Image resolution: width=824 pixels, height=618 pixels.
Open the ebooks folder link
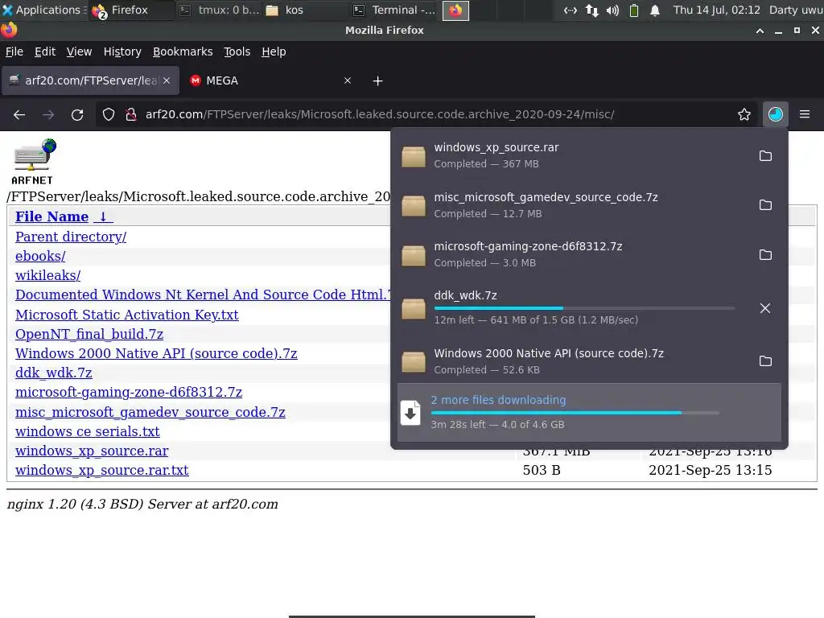40,257
